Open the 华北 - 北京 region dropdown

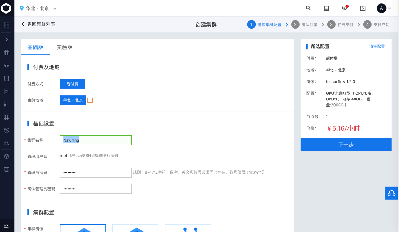38,9
